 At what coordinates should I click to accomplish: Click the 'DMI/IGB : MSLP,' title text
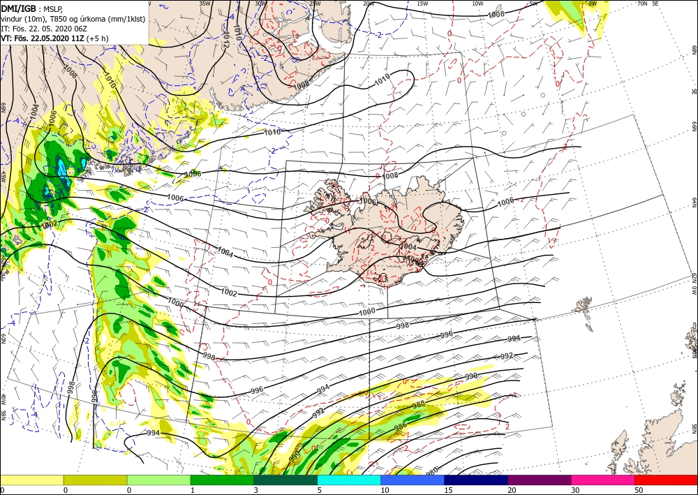[33, 8]
